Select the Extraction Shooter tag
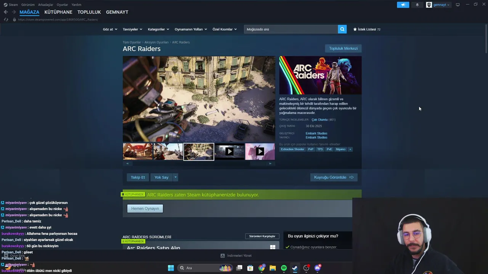Viewport: 488px width, 274px height. click(292, 149)
